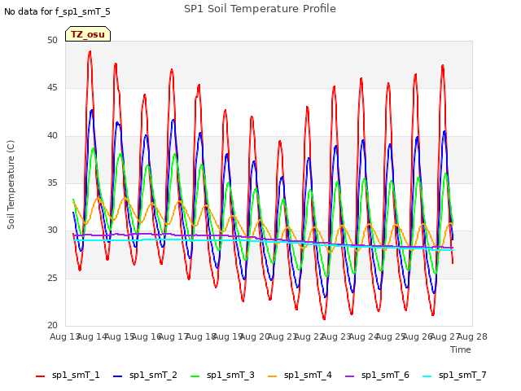Click the purple sp1_smT_6 legend swatch
The width and height of the screenshot is (521, 391).
pos(349,376)
